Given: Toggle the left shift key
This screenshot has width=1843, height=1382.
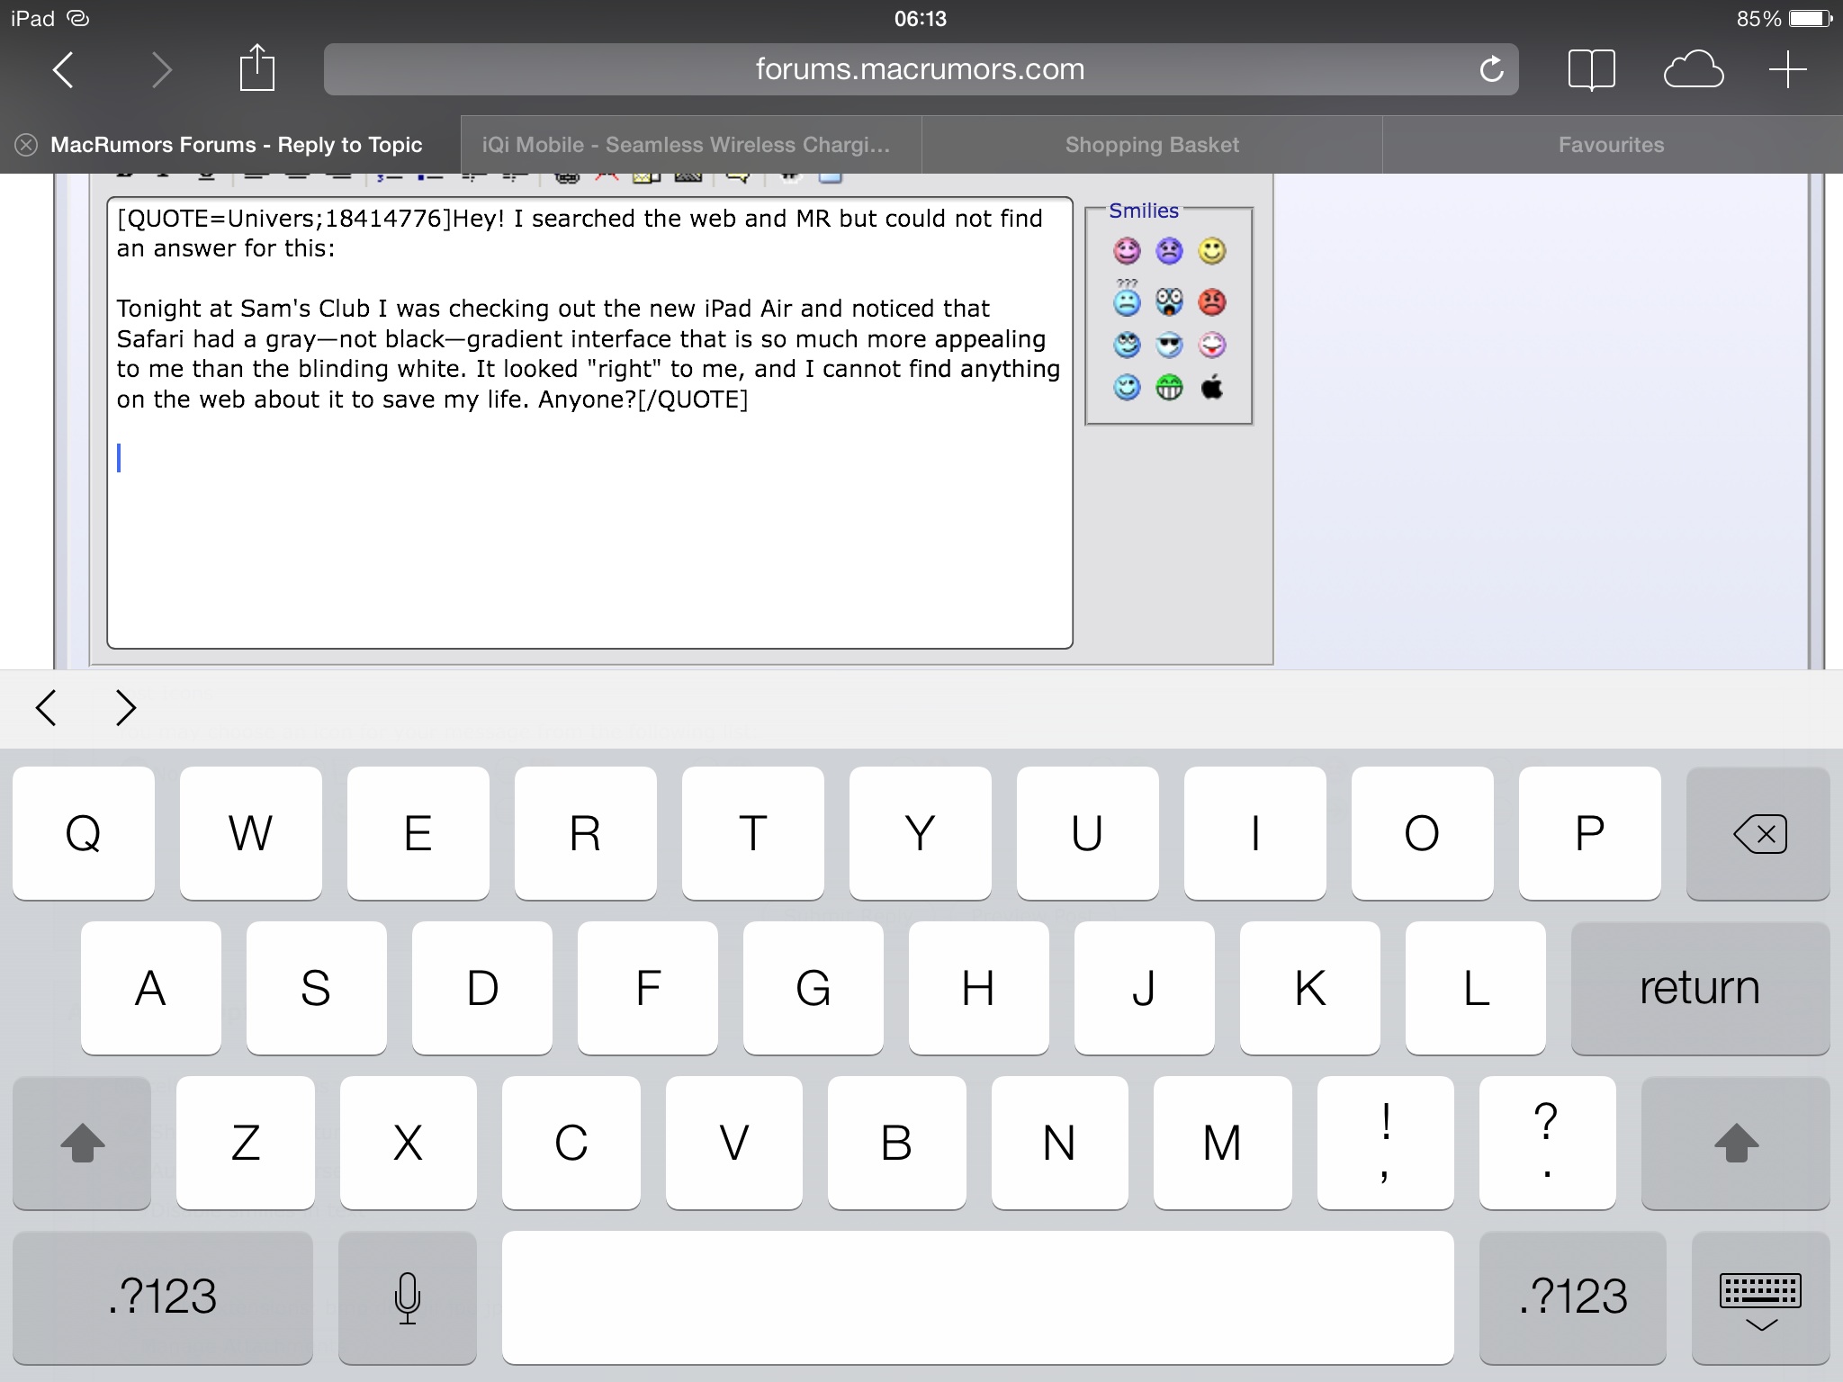Looking at the screenshot, I should (x=82, y=1143).
